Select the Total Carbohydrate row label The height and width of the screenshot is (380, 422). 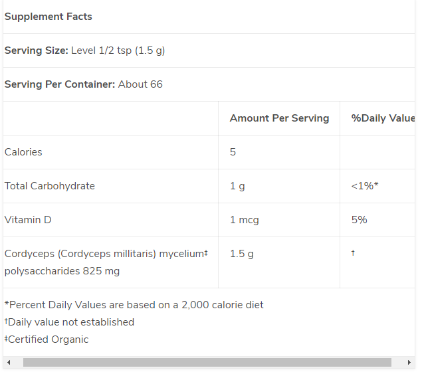(x=50, y=186)
